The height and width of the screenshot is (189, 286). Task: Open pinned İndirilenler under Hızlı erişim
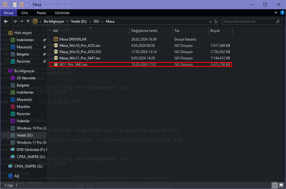[25, 40]
